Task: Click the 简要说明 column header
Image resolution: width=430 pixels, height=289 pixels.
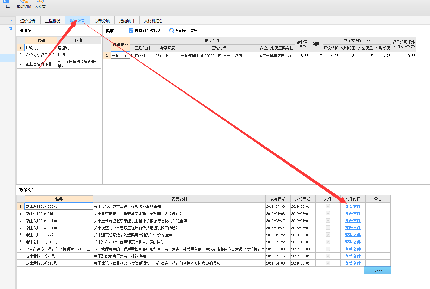Action: 179,199
